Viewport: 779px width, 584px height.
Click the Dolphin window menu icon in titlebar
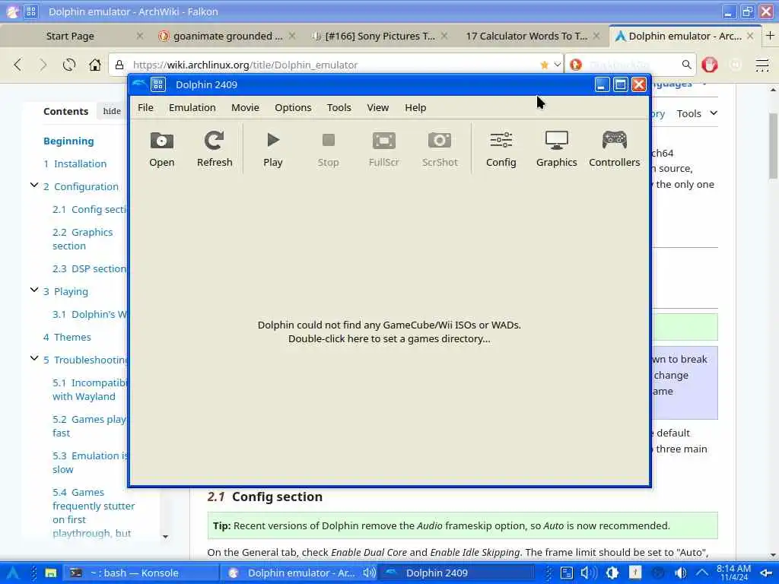(140, 84)
